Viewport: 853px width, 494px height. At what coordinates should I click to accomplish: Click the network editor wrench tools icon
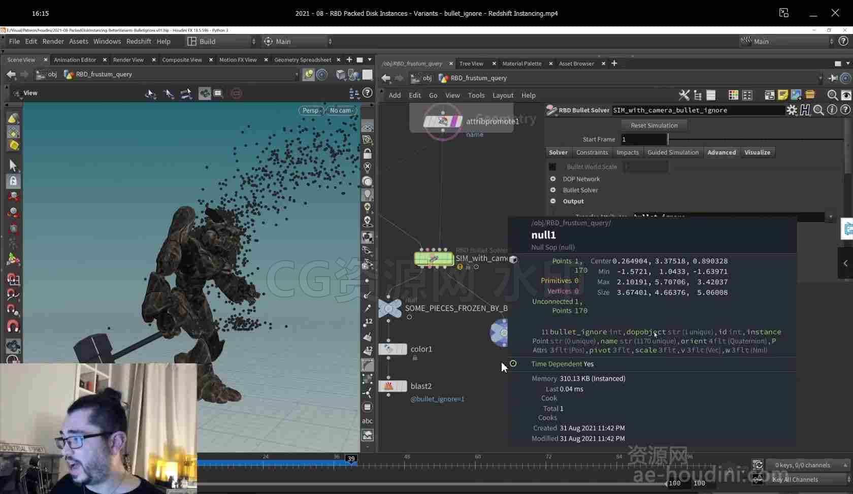point(684,95)
